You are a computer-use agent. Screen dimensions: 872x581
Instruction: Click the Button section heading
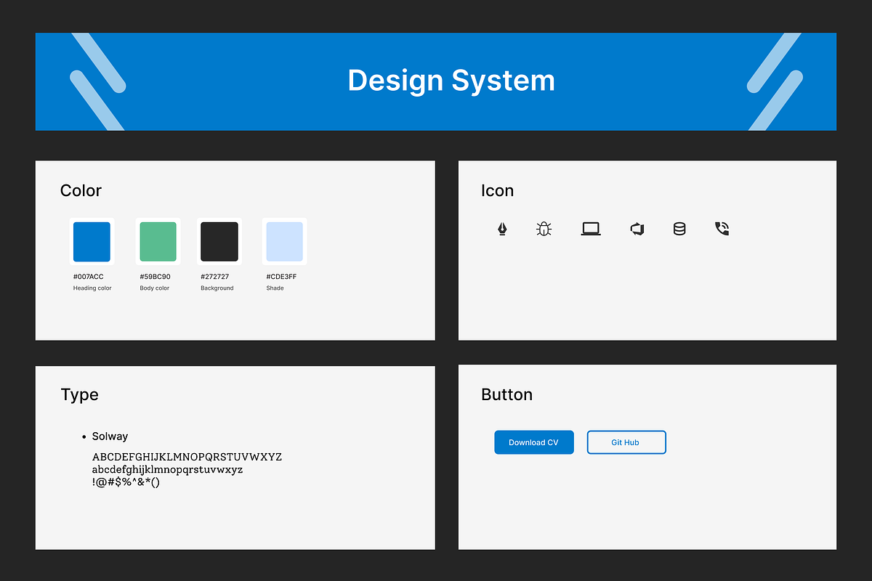click(x=506, y=395)
